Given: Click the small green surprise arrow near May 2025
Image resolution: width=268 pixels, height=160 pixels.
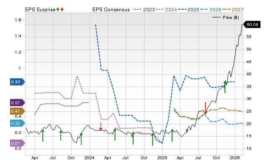Looking at the screenshot, I should [x=187, y=131].
